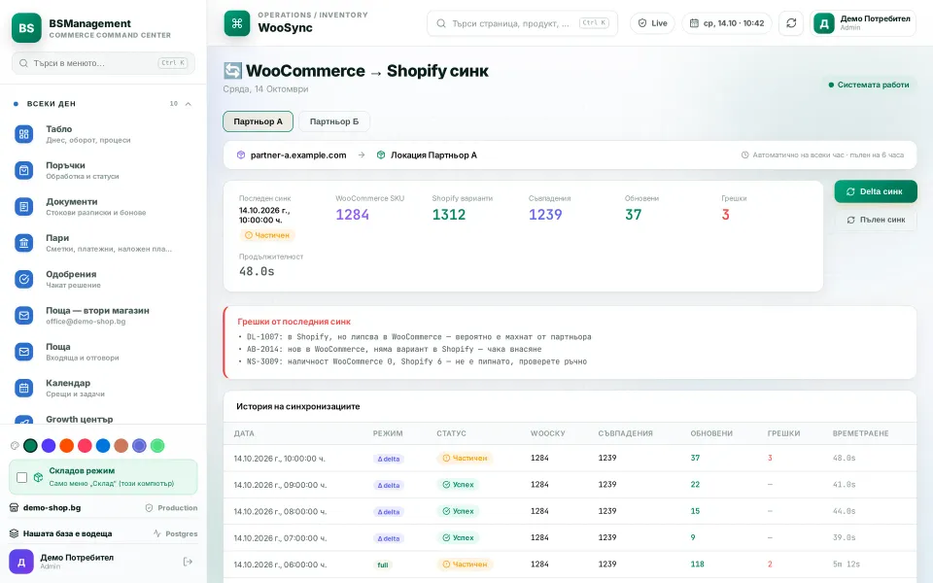Click the Д avatar in top bar
This screenshot has height=583, width=933.
click(x=824, y=23)
